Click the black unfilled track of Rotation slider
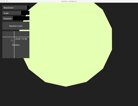 coord(21,18)
